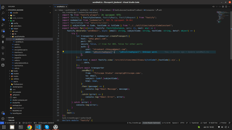Click Prettier formatter status item
232x130 pixels.
(x=223, y=123)
